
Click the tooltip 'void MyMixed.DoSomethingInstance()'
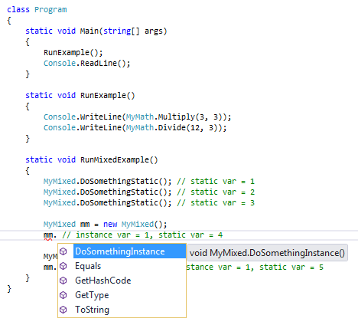click(267, 253)
